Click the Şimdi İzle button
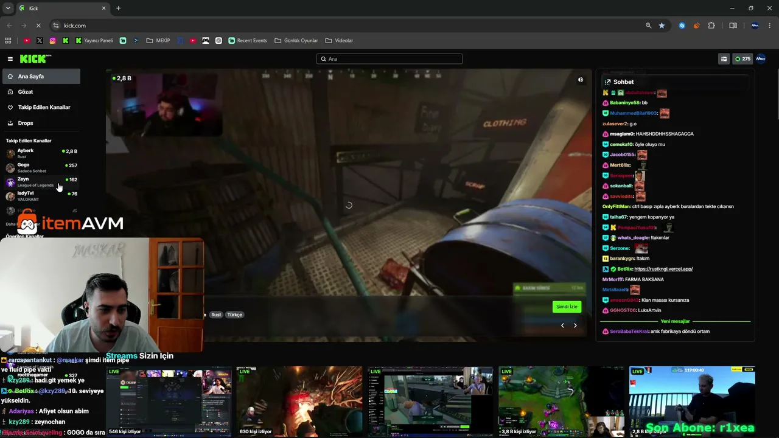 pos(567,307)
